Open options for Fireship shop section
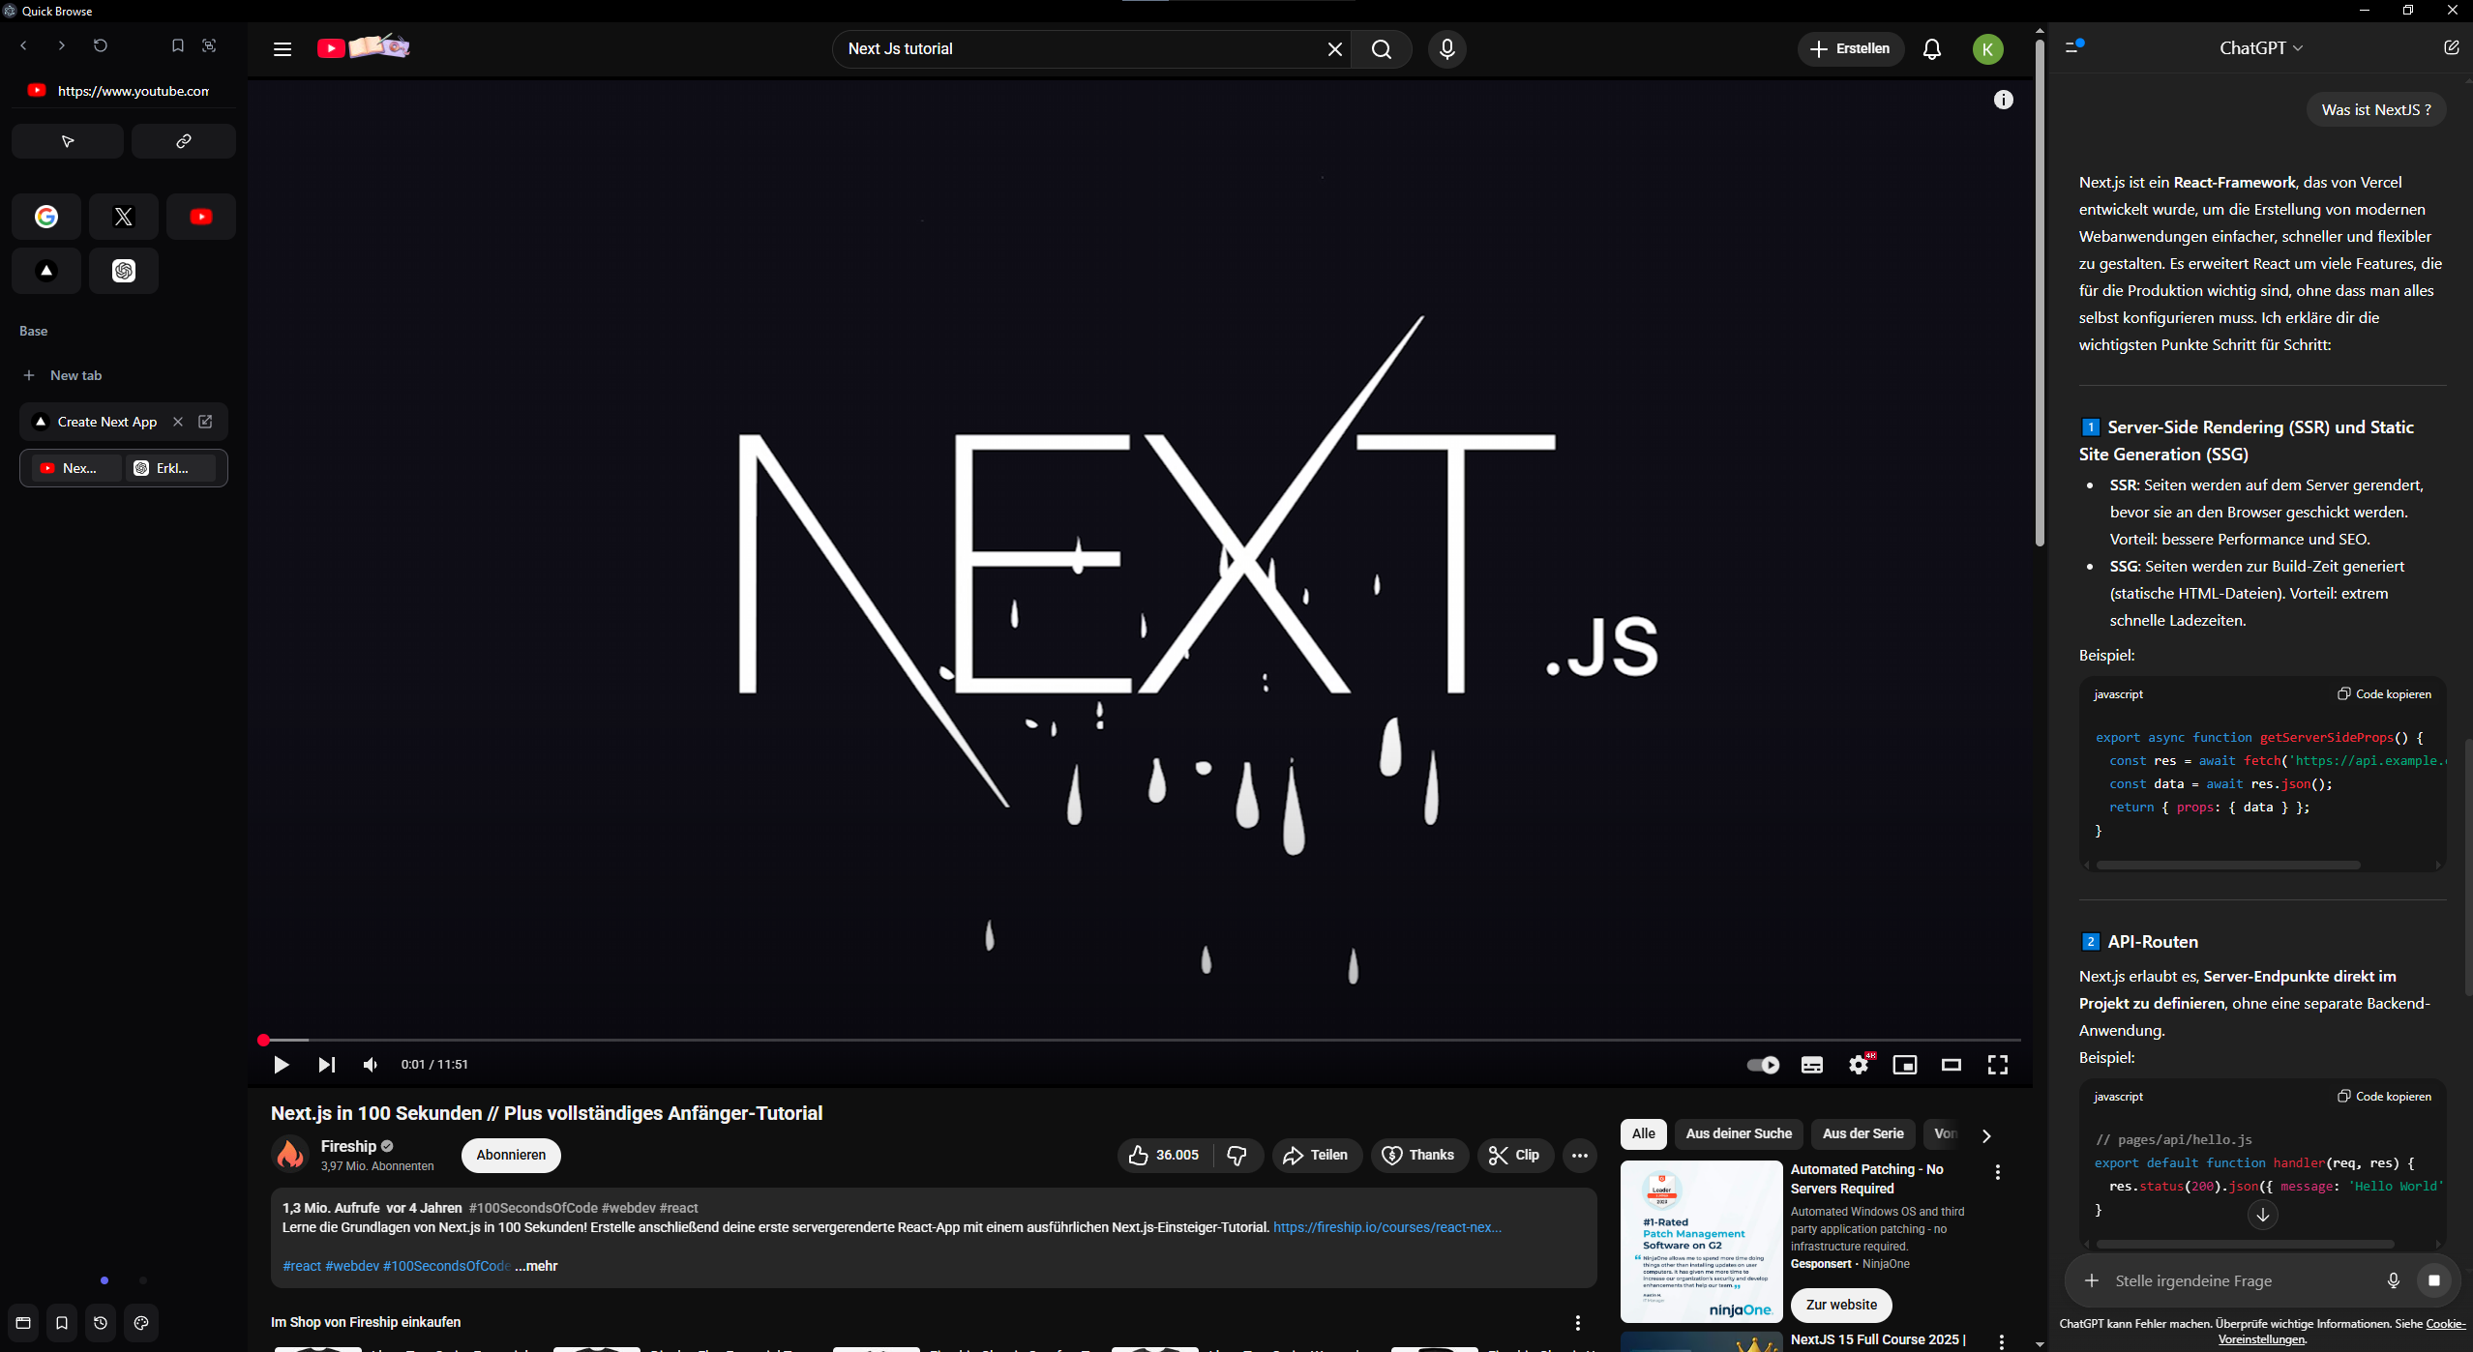 (x=1578, y=1322)
